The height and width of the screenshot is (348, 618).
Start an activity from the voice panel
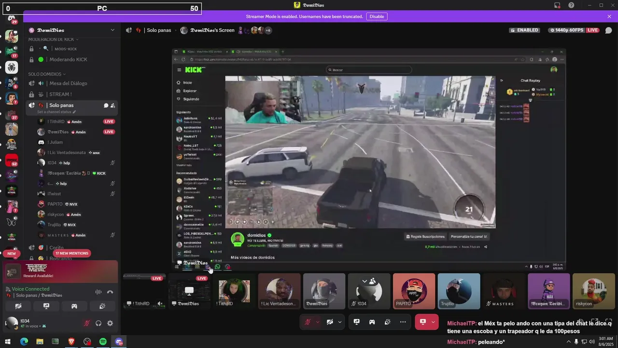[74, 306]
